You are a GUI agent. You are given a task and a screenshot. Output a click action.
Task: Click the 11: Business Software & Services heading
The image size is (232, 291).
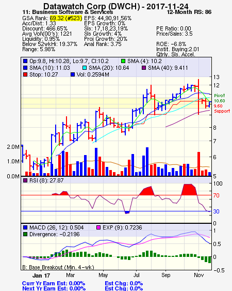(x=68, y=12)
